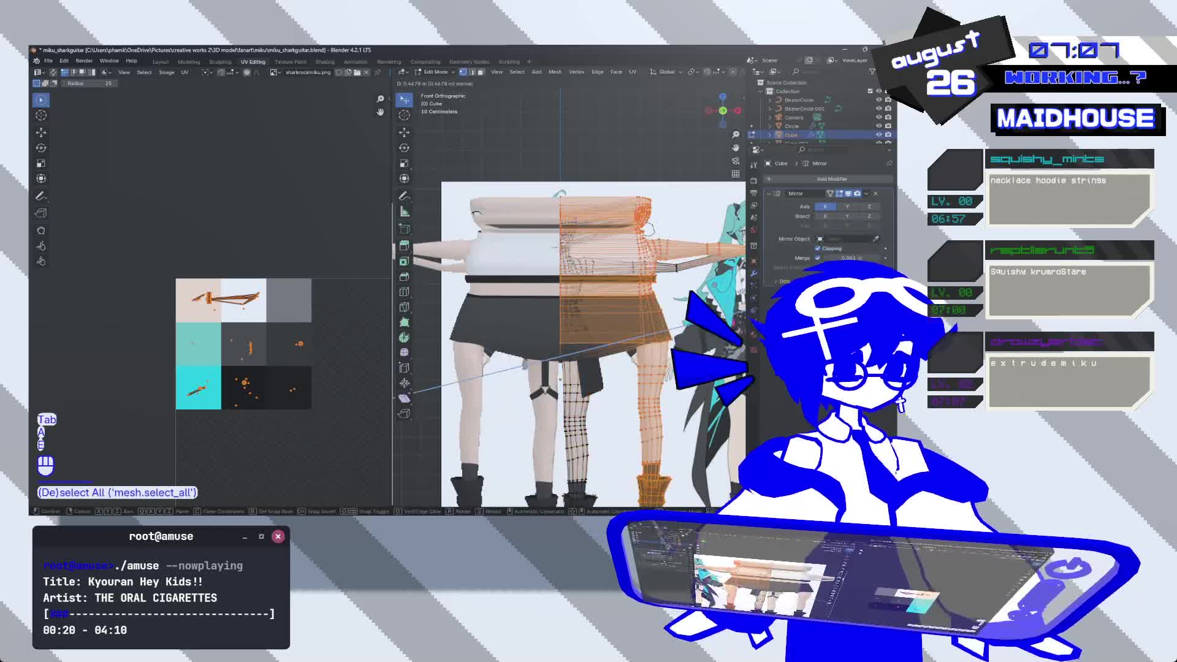Viewport: 1177px width, 662px height.
Task: Click the green Y axis gizmo ball
Action: point(723,110)
